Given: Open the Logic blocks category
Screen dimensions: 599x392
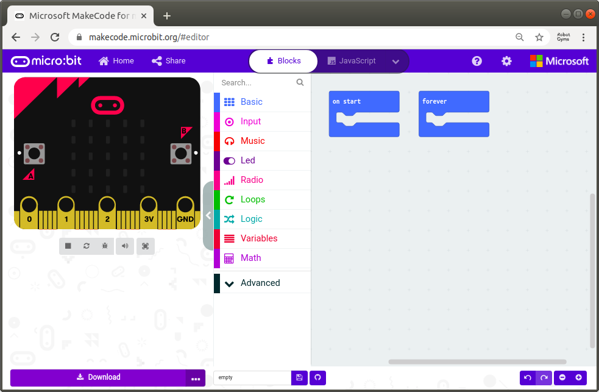Looking at the screenshot, I should point(263,219).
